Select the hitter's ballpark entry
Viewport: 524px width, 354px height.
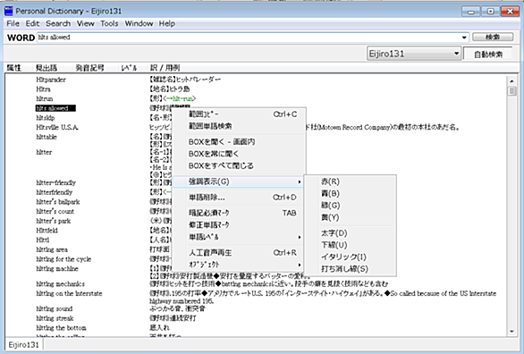tap(58, 202)
